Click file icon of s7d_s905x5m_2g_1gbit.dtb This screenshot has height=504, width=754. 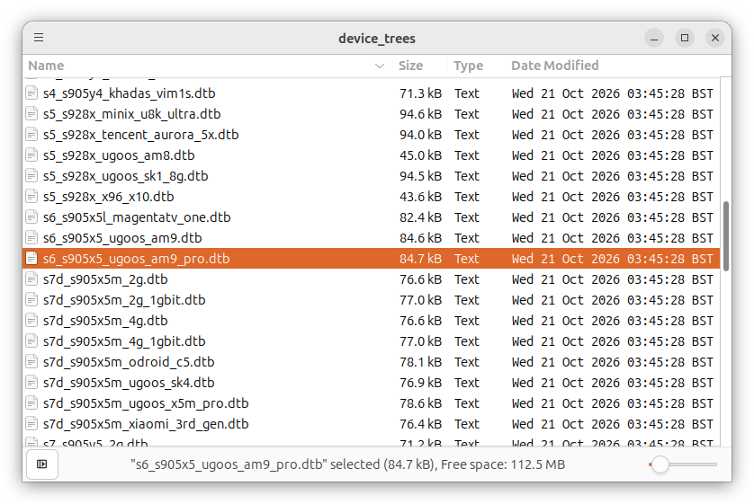pyautogui.click(x=31, y=299)
